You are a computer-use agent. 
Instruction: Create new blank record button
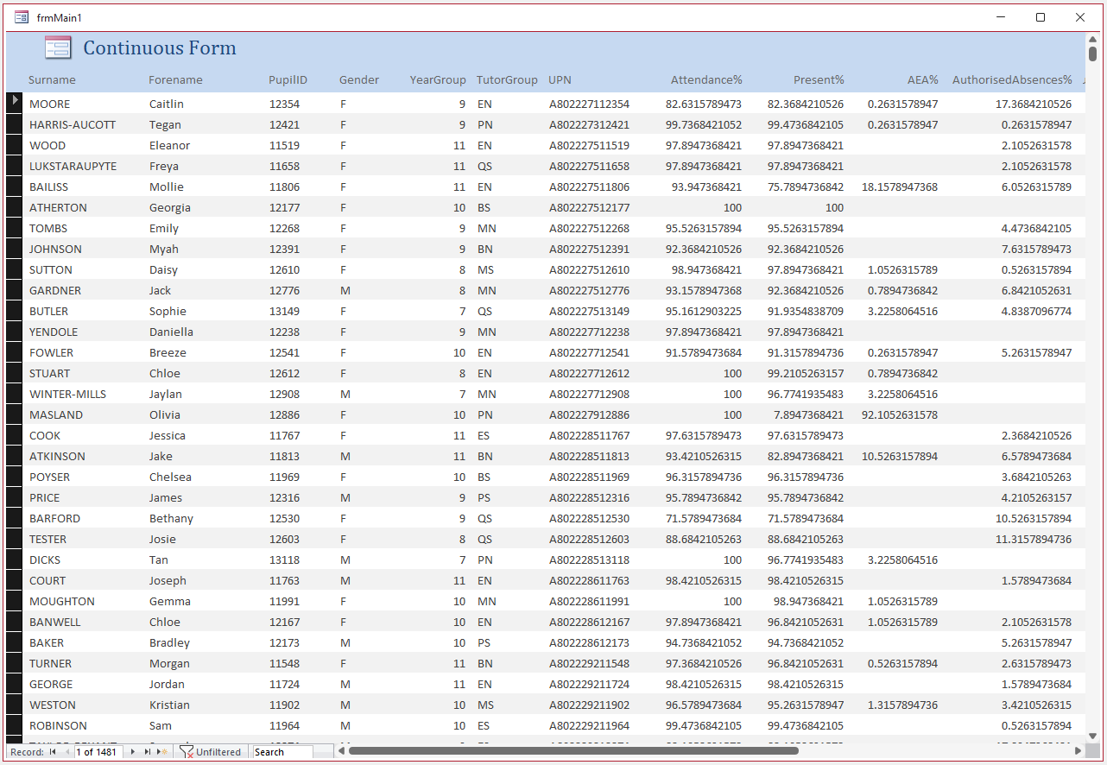click(x=162, y=752)
